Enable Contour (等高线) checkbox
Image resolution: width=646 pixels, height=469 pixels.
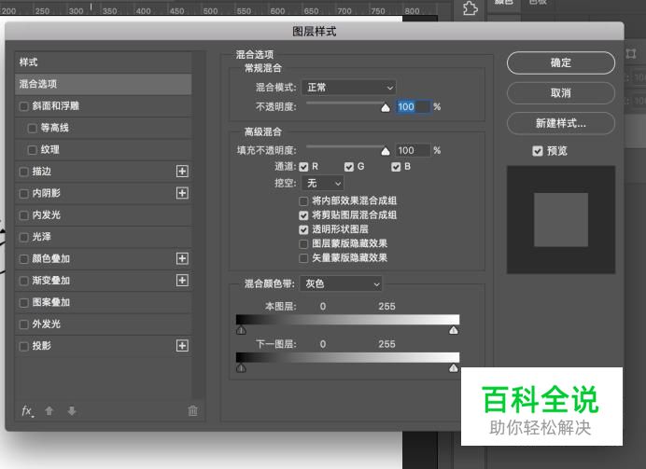point(32,128)
